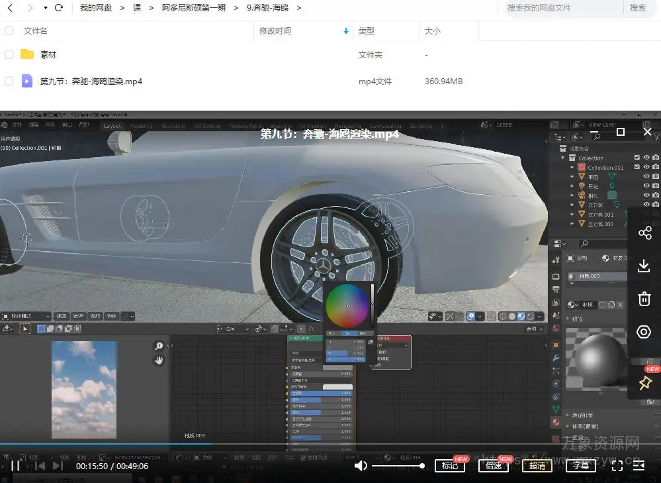
Task: Open navigation history dropdown arrow
Action: click(45, 8)
